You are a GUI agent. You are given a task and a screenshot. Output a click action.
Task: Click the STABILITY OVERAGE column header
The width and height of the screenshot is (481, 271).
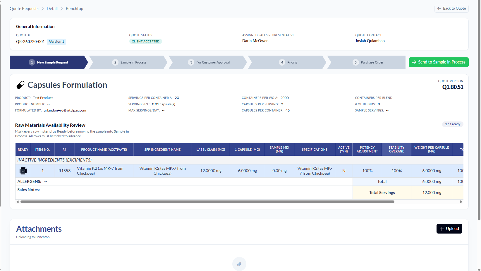396,150
